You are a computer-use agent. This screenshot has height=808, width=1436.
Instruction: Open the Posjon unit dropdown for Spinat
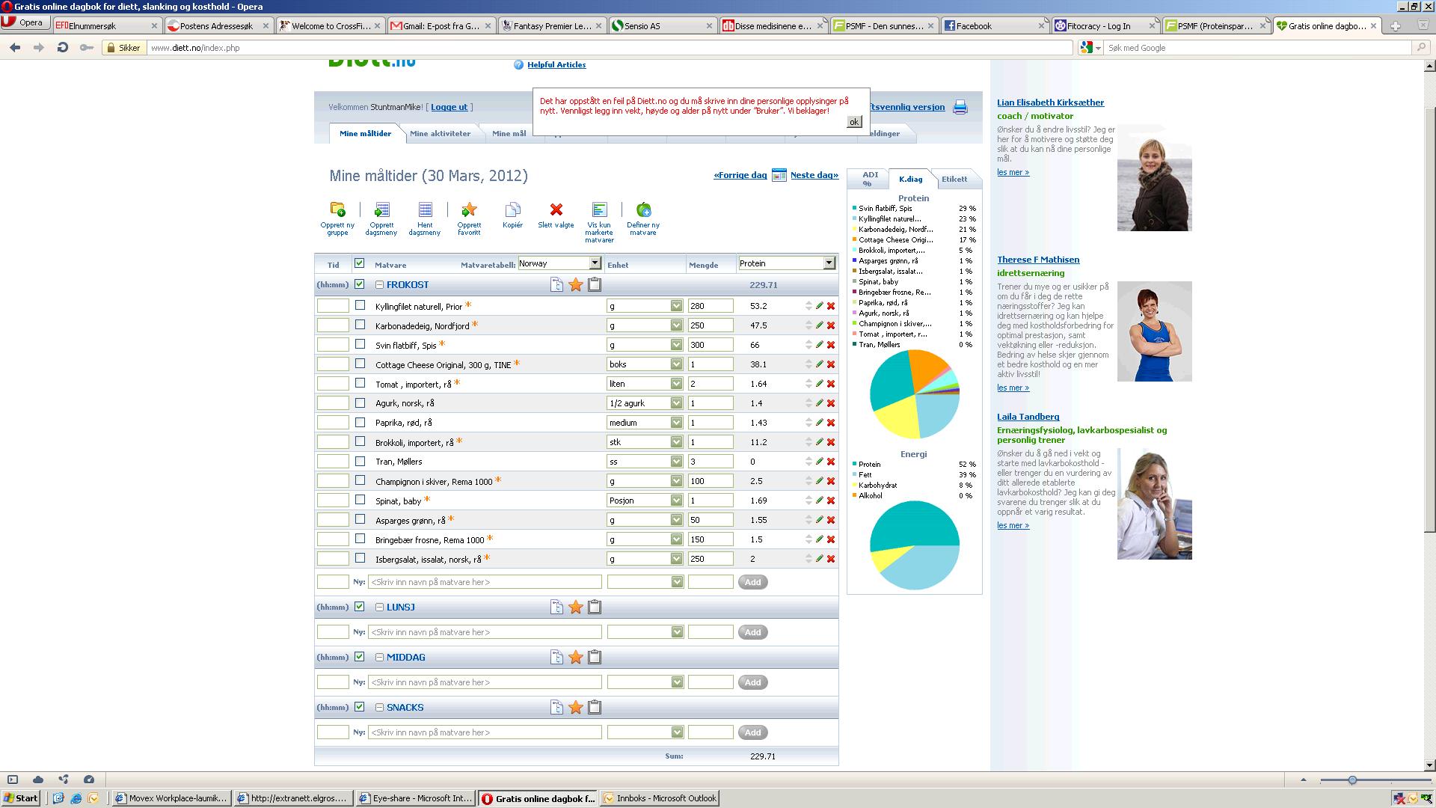pos(645,501)
